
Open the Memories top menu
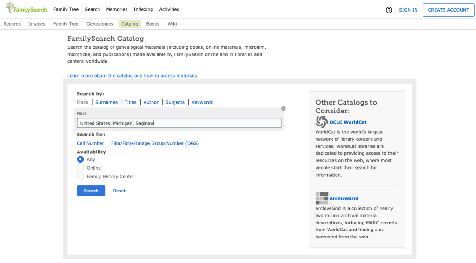(117, 9)
